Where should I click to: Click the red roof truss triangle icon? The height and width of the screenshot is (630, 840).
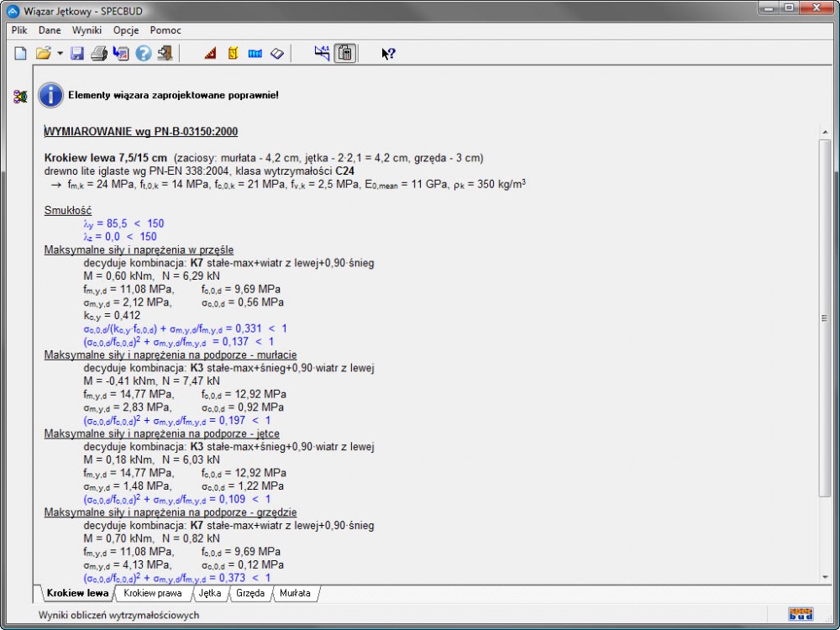(211, 54)
